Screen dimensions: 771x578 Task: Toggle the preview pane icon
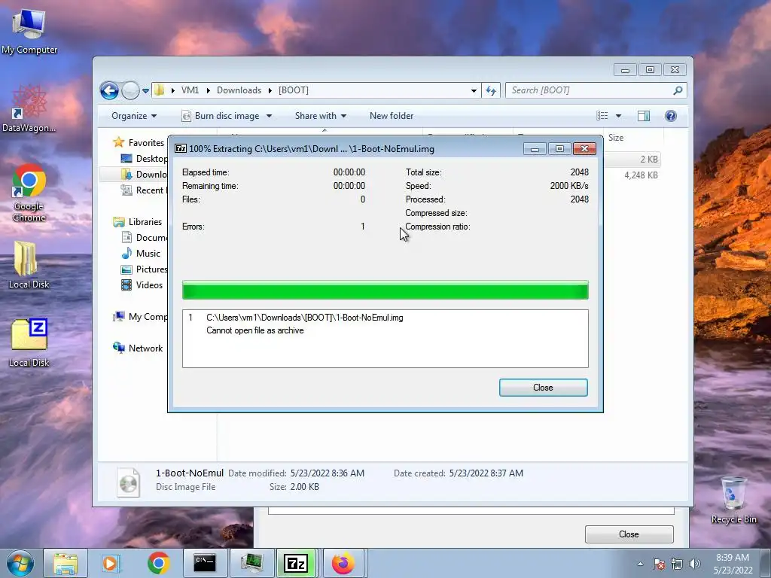[644, 115]
